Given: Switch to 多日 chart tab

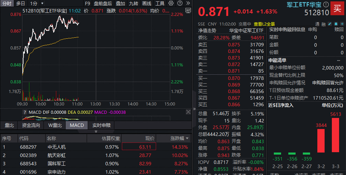Looking at the screenshot, I should point(20,3).
